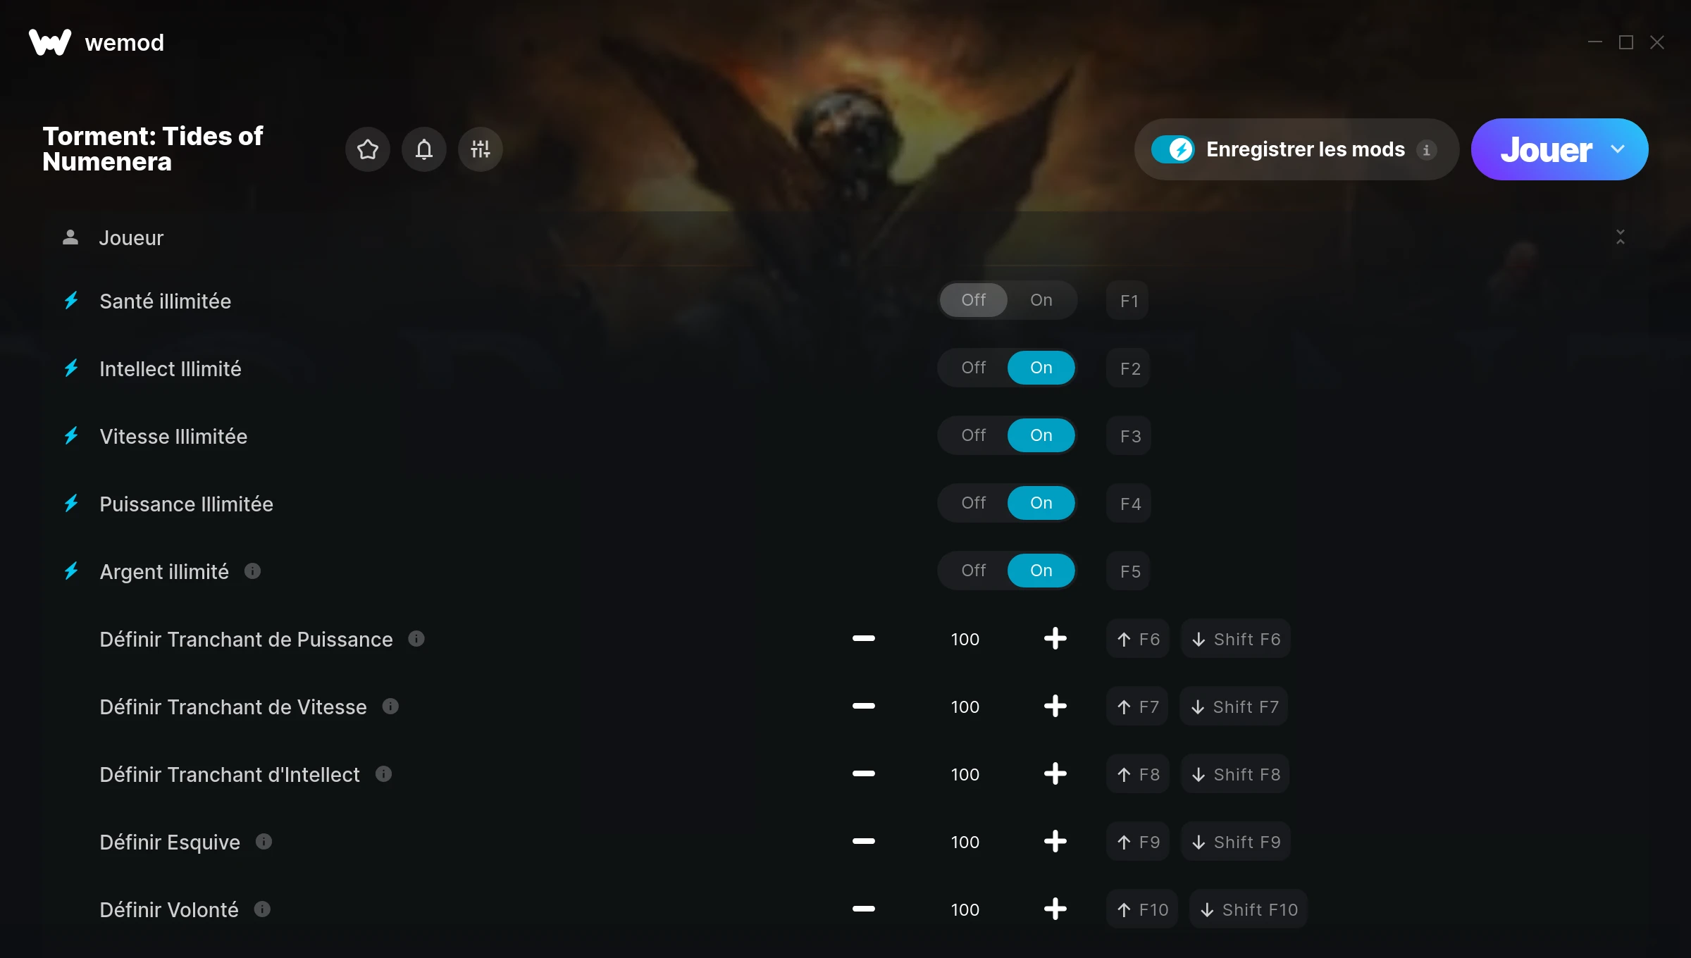Open the mod settings sliders icon
The width and height of the screenshot is (1691, 958).
click(480, 149)
